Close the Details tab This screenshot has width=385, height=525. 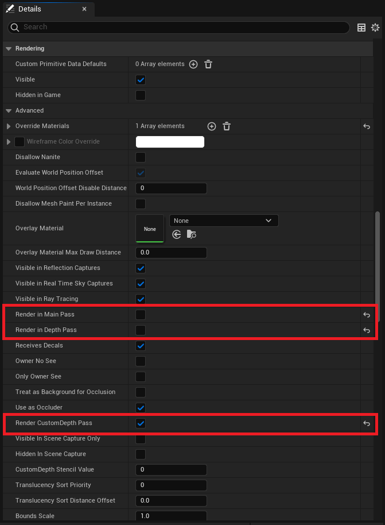click(x=84, y=9)
